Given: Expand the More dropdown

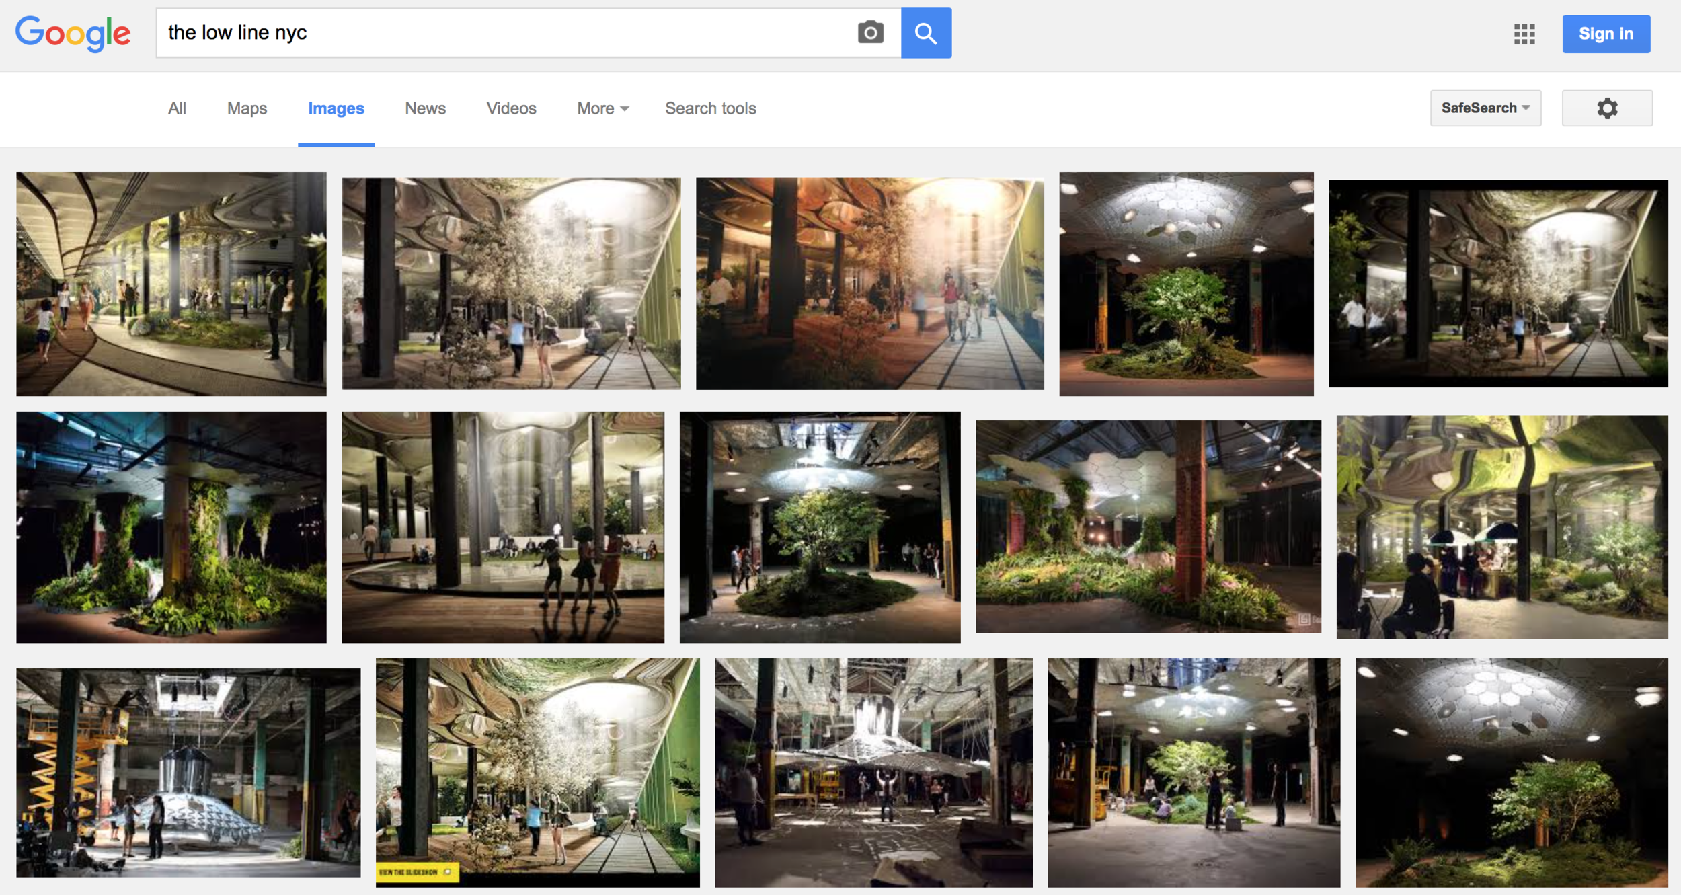Looking at the screenshot, I should click(602, 108).
